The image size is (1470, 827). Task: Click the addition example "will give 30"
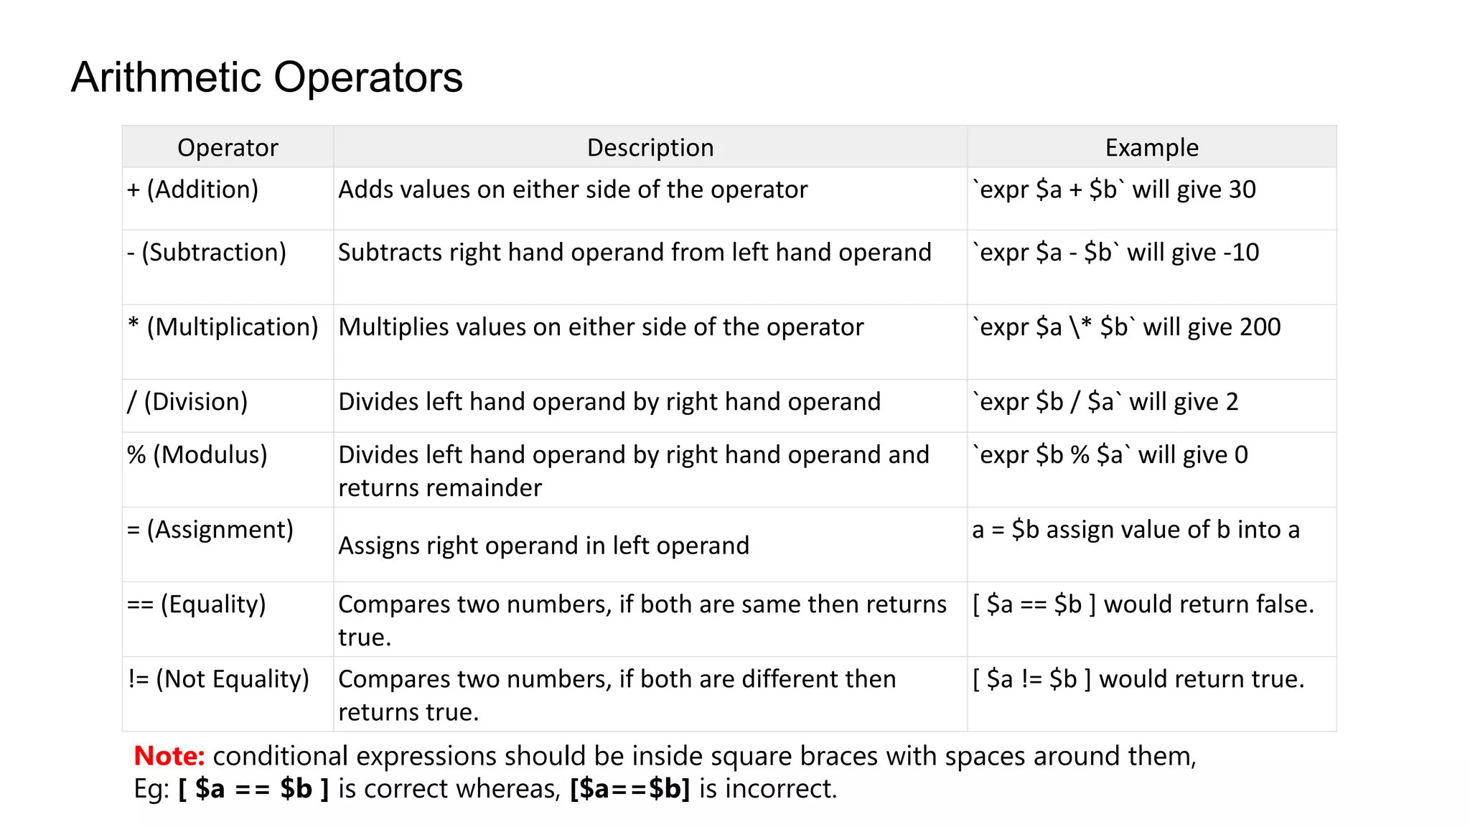pyautogui.click(x=1194, y=190)
